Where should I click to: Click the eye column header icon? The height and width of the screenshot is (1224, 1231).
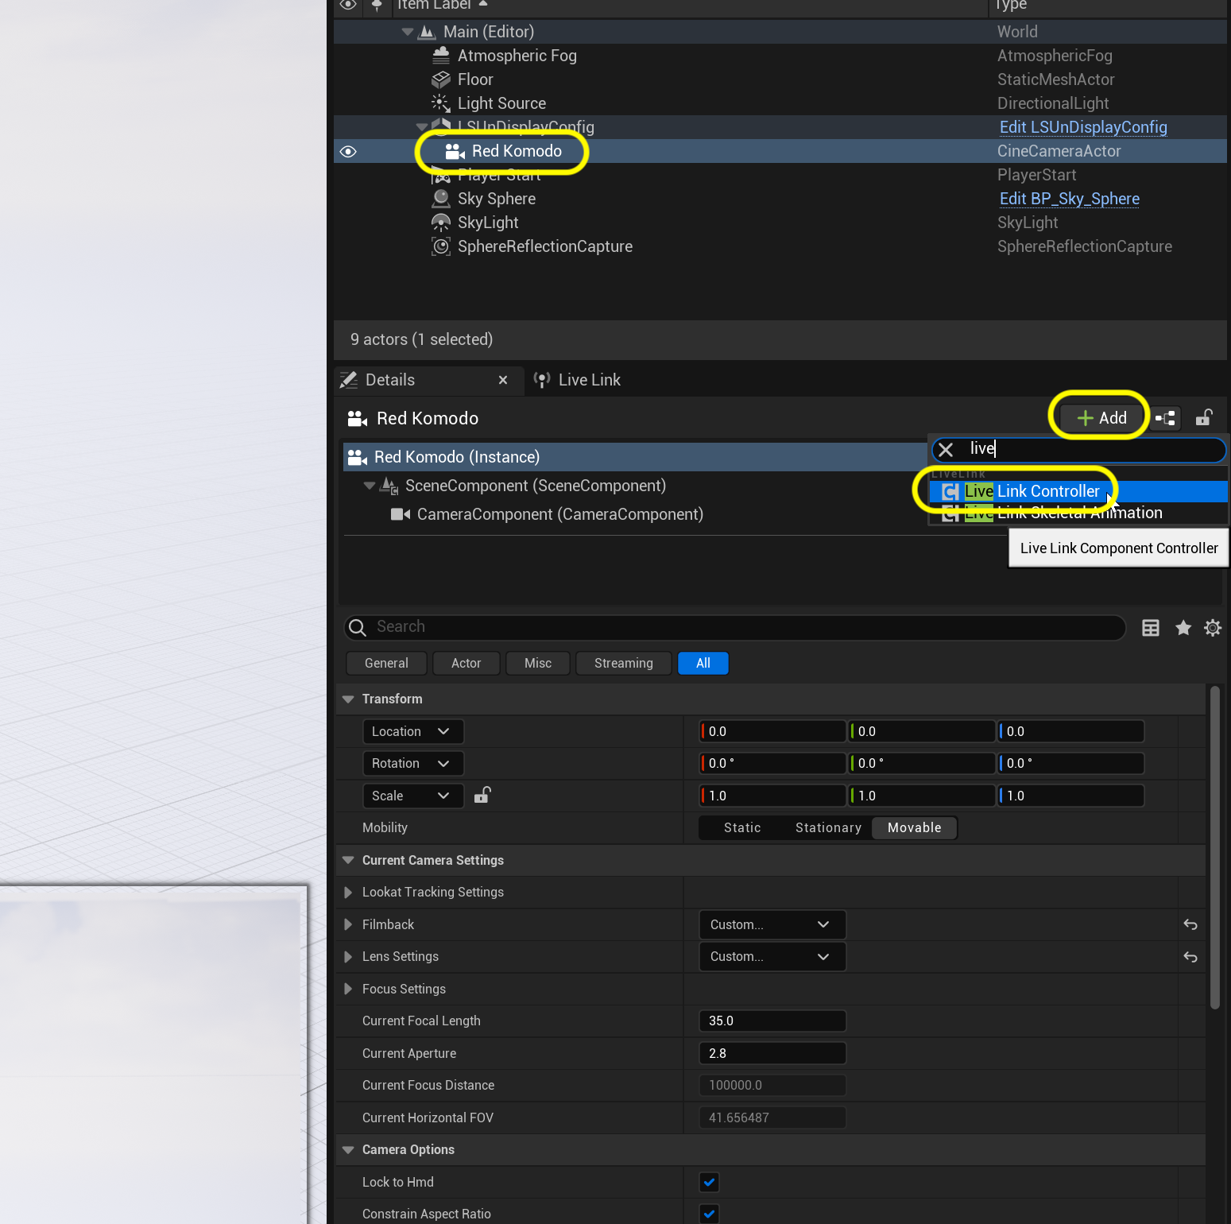coord(348,5)
